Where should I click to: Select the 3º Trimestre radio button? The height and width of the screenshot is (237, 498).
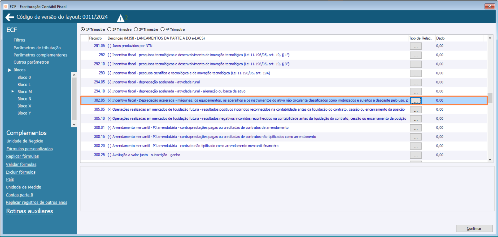tap(136, 29)
